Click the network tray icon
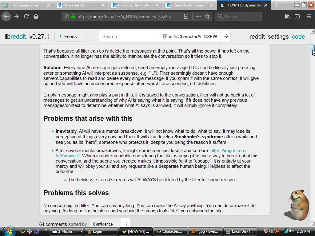This screenshot has width=315, height=236. point(285,231)
